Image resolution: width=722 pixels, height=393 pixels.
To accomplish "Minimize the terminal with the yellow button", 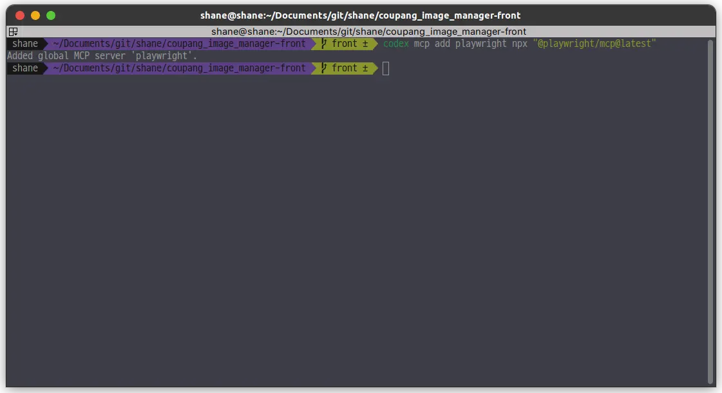I will pyautogui.click(x=35, y=15).
